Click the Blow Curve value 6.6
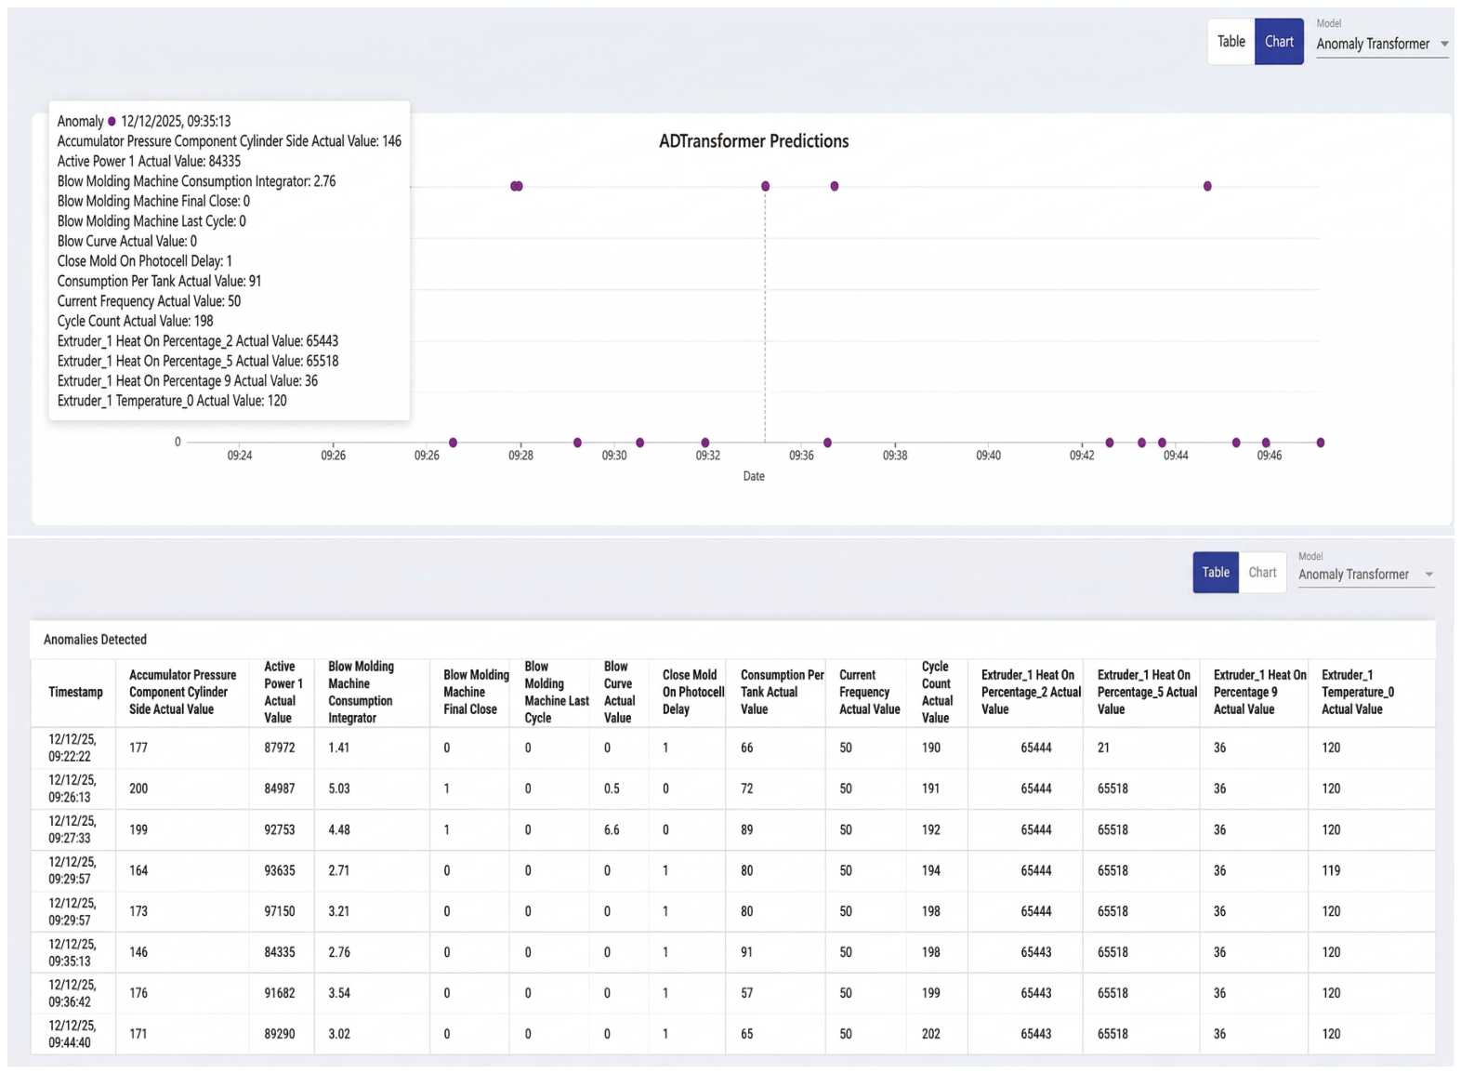Screen dimensions: 1461x1073 coord(612,829)
